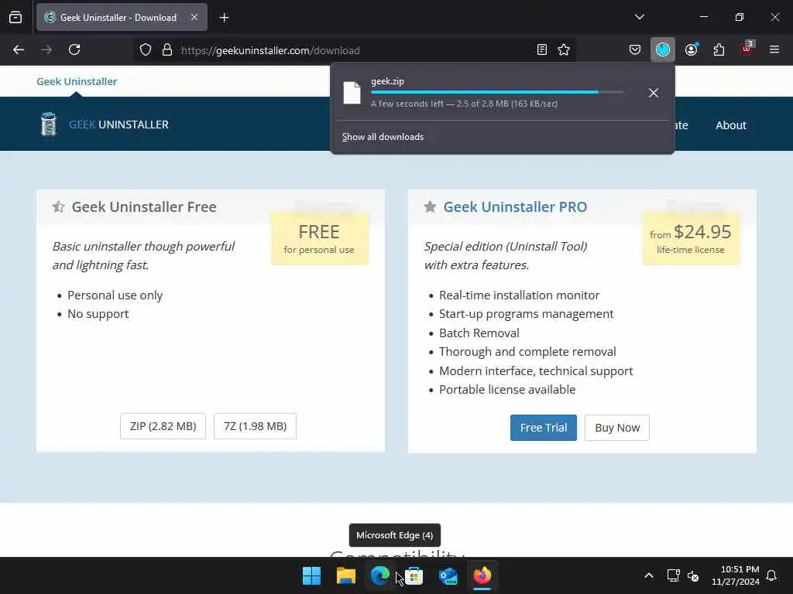Select text Real-time installation monitor

tap(519, 295)
